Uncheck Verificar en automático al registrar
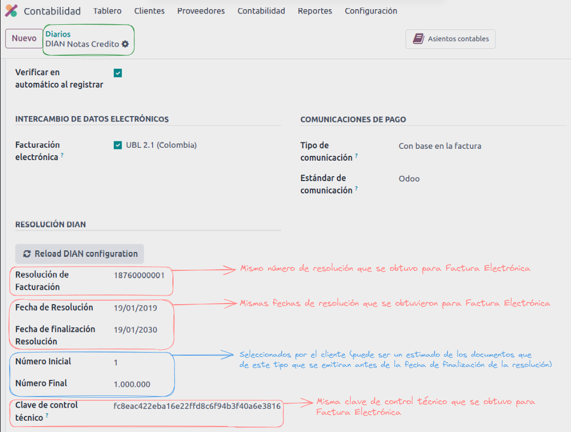The image size is (571, 432). pyautogui.click(x=118, y=73)
